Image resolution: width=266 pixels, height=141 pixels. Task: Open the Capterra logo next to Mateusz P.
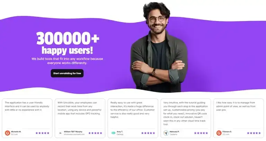pyautogui.click(x=166, y=133)
